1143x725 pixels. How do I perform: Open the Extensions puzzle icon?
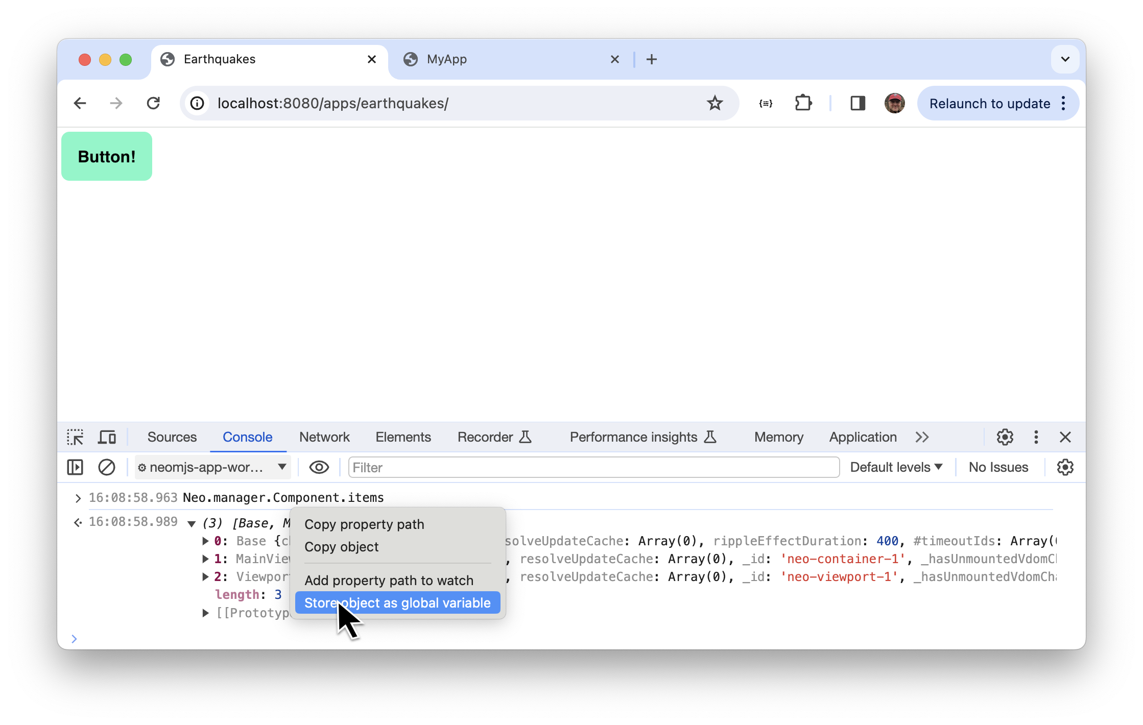click(x=803, y=104)
